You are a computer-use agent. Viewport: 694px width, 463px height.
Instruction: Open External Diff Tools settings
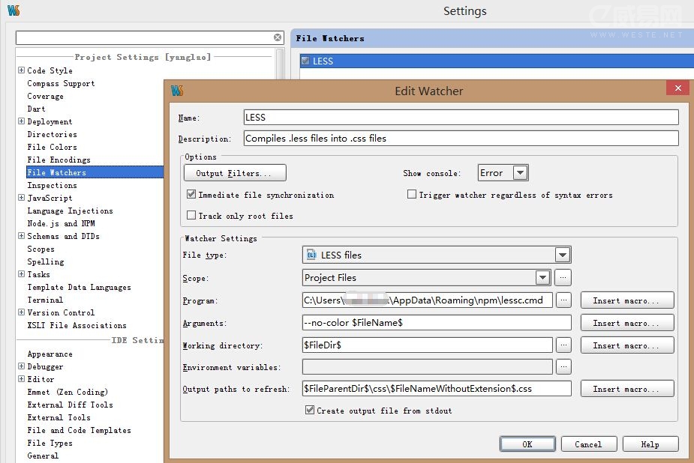click(x=70, y=405)
